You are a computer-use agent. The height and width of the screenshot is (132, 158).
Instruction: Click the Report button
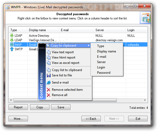coord(18,107)
